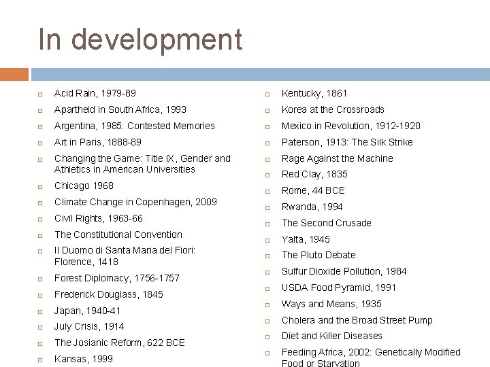
Task: Click 'Mexico in Revolution, 1912-1920'
Action: [x=351, y=126]
